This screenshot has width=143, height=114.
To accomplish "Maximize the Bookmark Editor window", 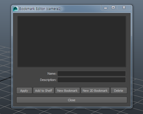I will pos(113,8).
